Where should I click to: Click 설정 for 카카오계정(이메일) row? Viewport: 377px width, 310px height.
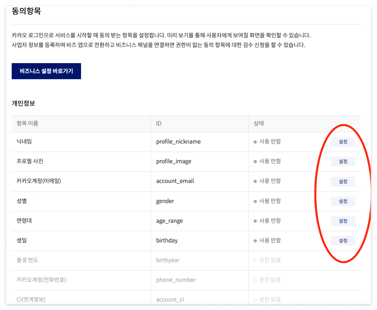pos(343,181)
